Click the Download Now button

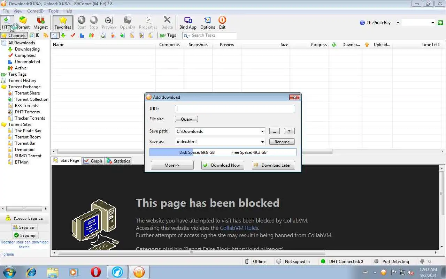tap(223, 165)
